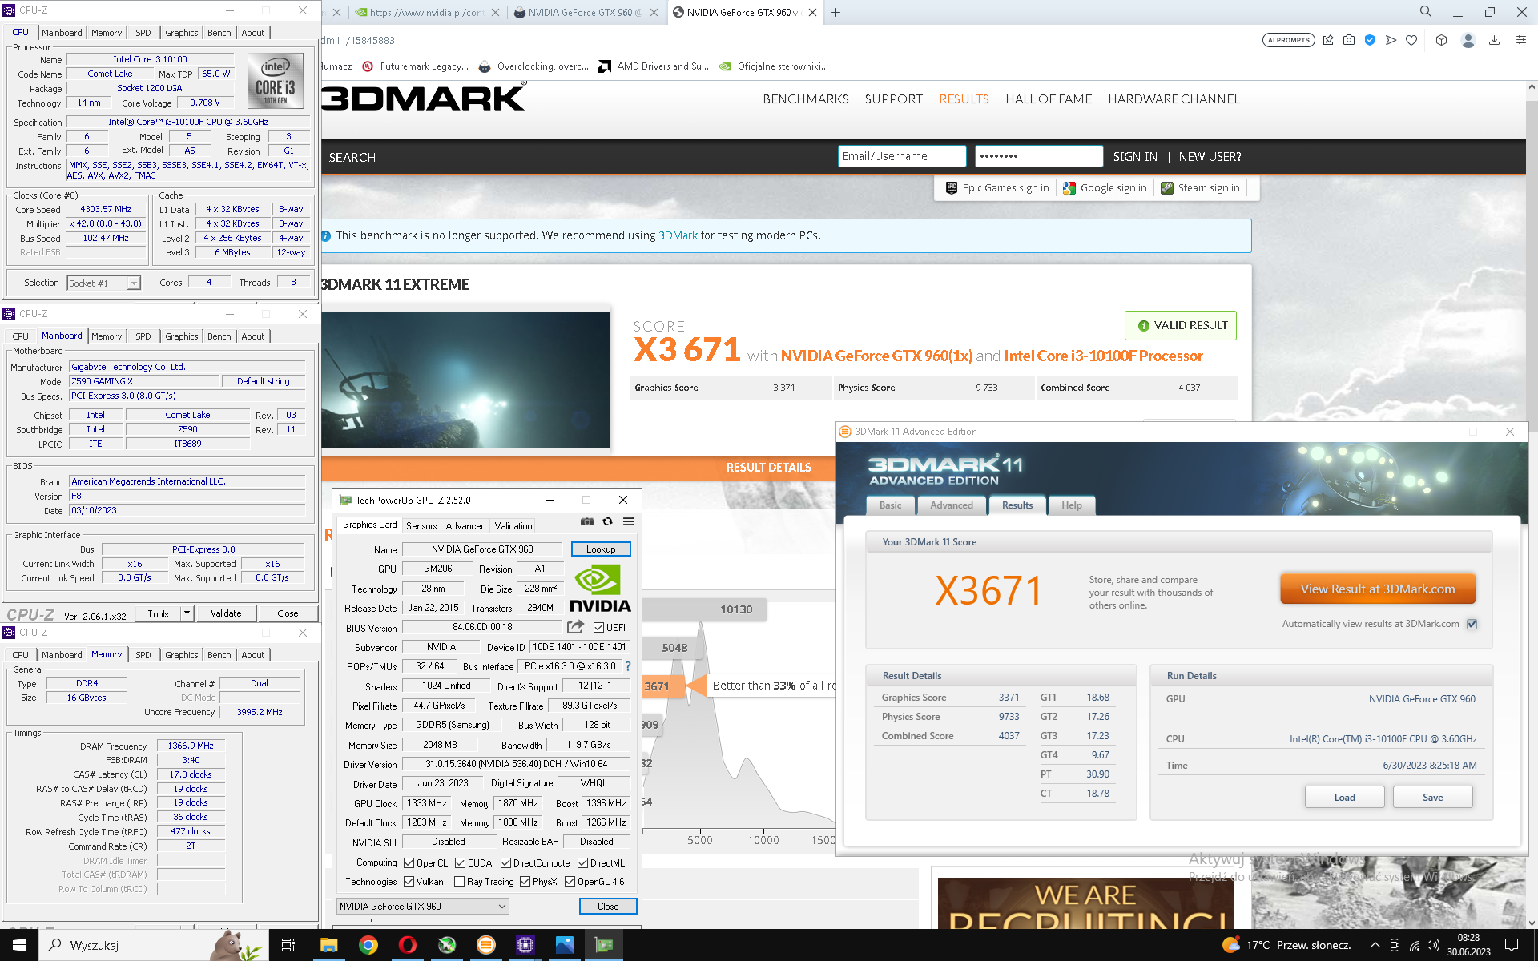Open the HARDWARE CHANNEL menu item
1538x961 pixels.
tap(1174, 99)
